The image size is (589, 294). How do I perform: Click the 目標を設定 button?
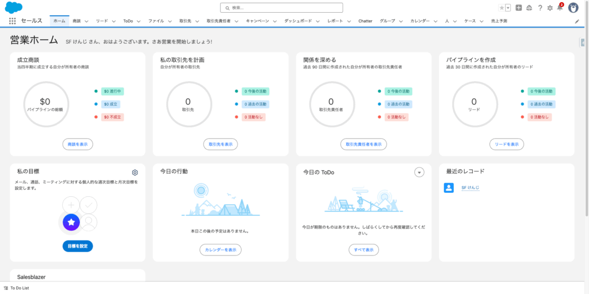tap(78, 246)
